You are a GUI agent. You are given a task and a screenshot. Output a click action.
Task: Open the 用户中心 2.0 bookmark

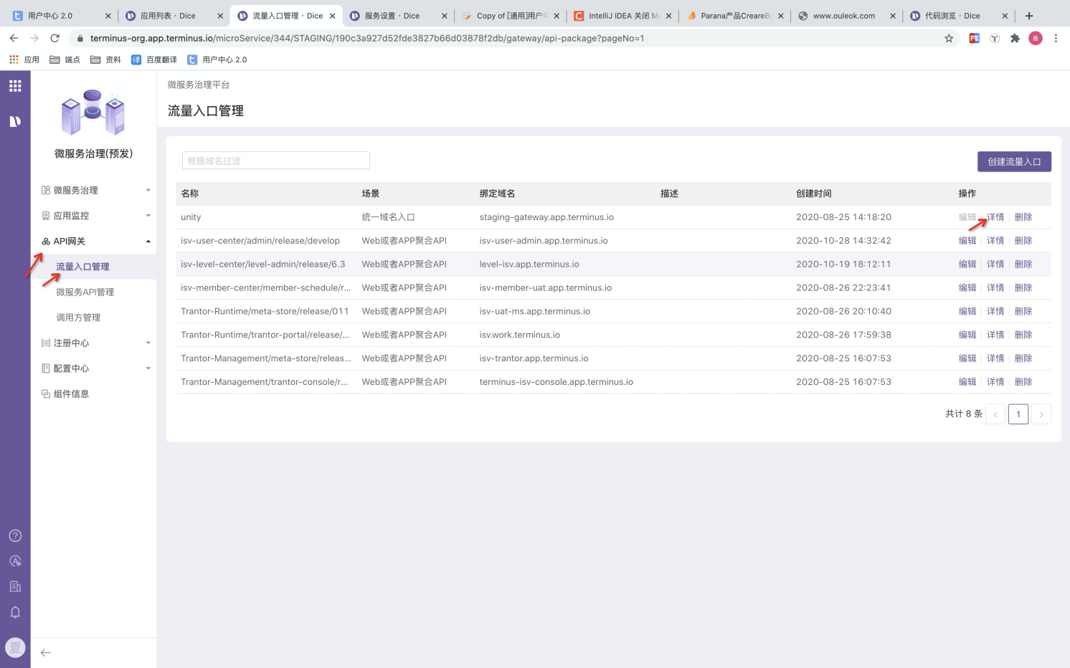tap(217, 59)
